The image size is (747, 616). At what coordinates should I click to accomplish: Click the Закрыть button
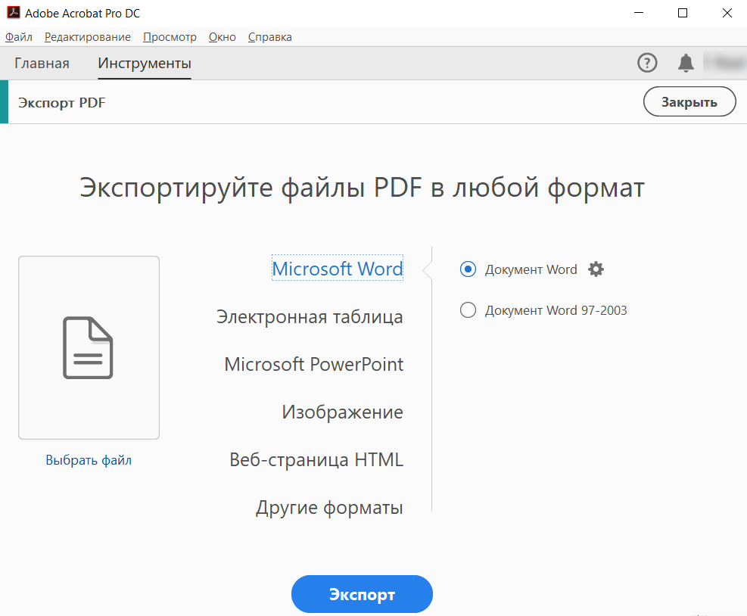coord(689,102)
